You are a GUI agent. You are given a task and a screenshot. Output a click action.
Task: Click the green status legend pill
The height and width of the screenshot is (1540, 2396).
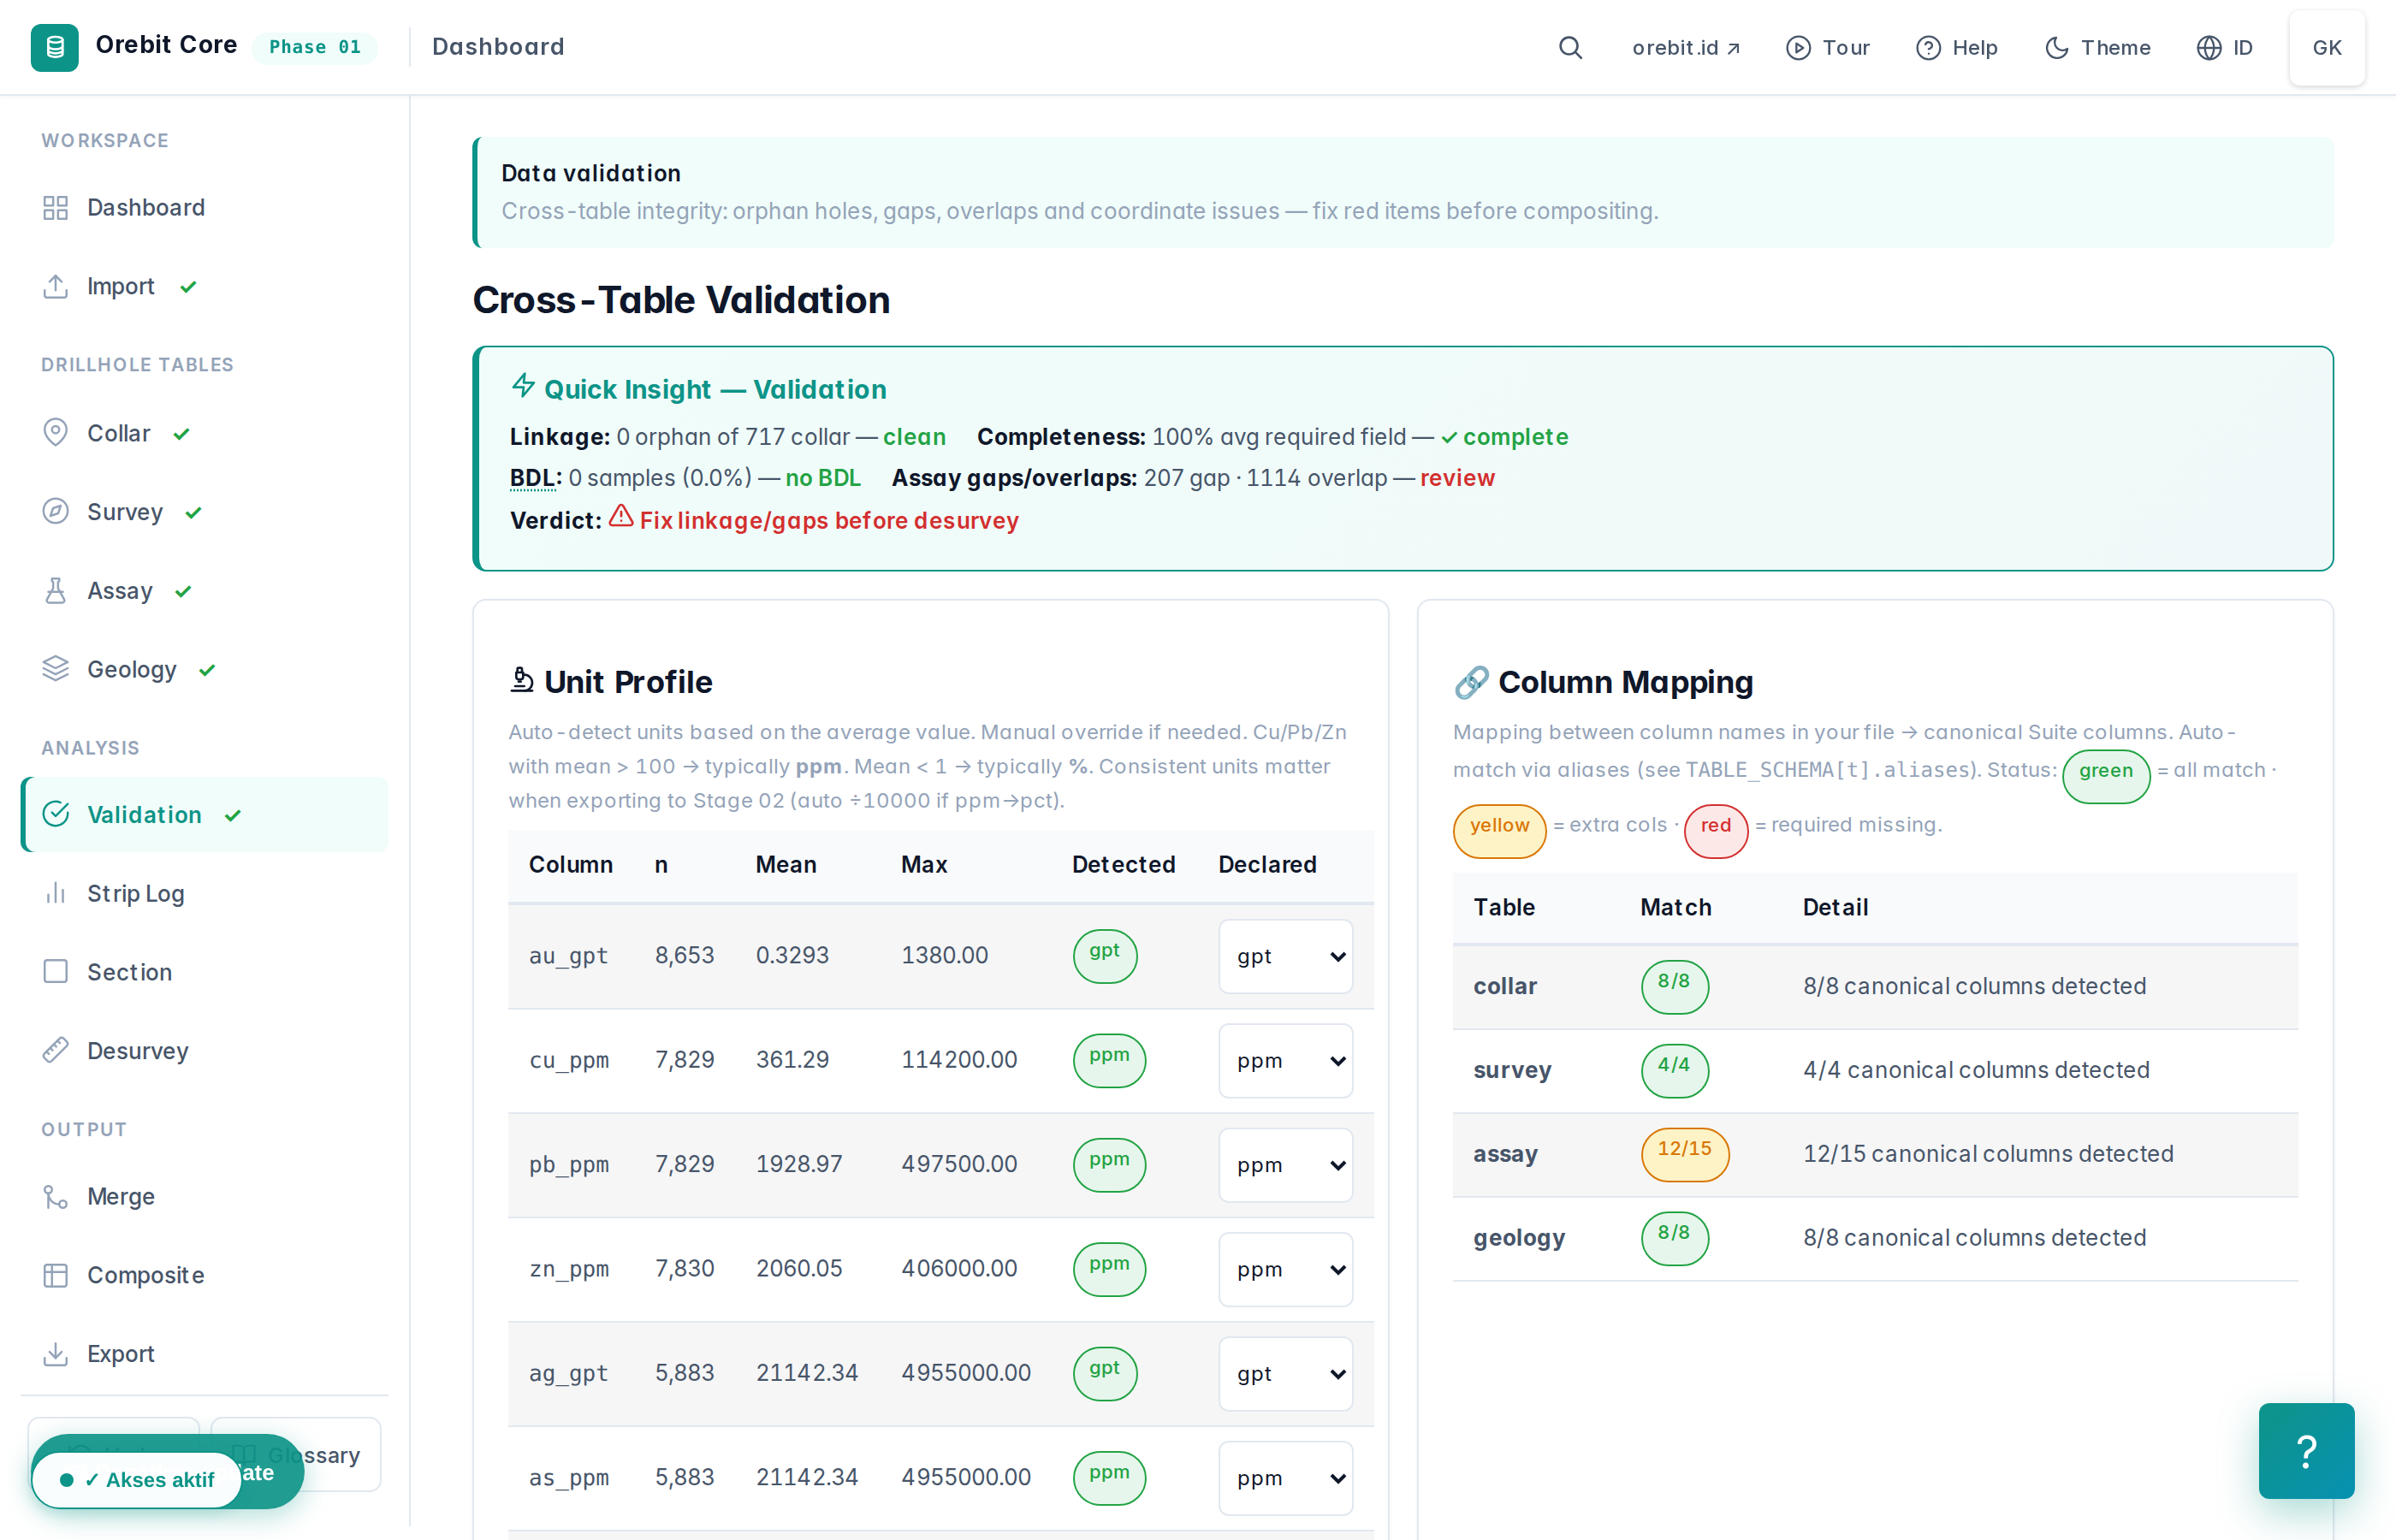pyautogui.click(x=2106, y=775)
